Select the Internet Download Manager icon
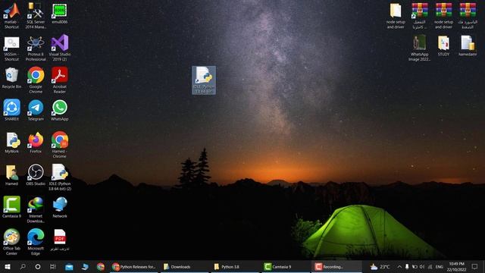 click(36, 210)
